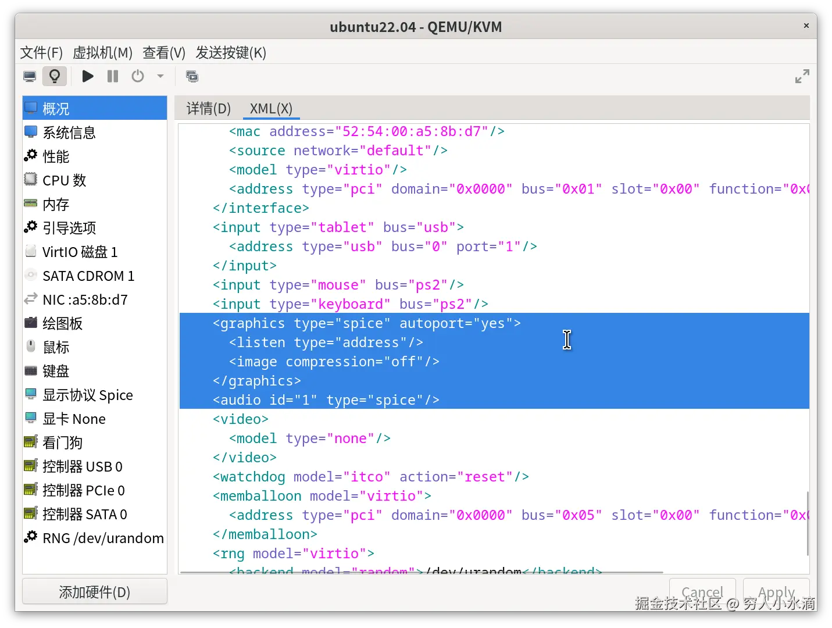Image resolution: width=832 pixels, height=628 pixels.
Task: Select 系统信息 in the hardware list
Action: pyautogui.click(x=95, y=133)
